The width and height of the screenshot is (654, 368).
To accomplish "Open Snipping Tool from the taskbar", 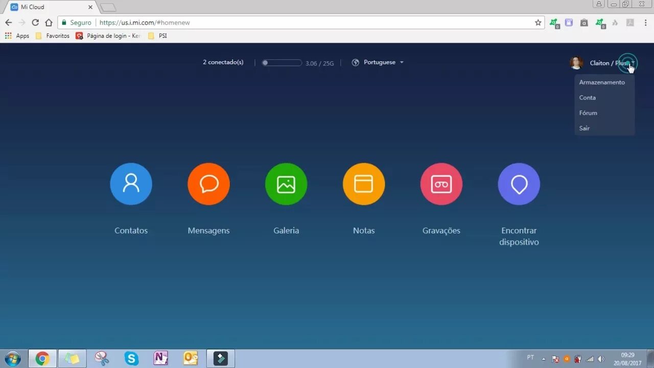I will tap(102, 359).
